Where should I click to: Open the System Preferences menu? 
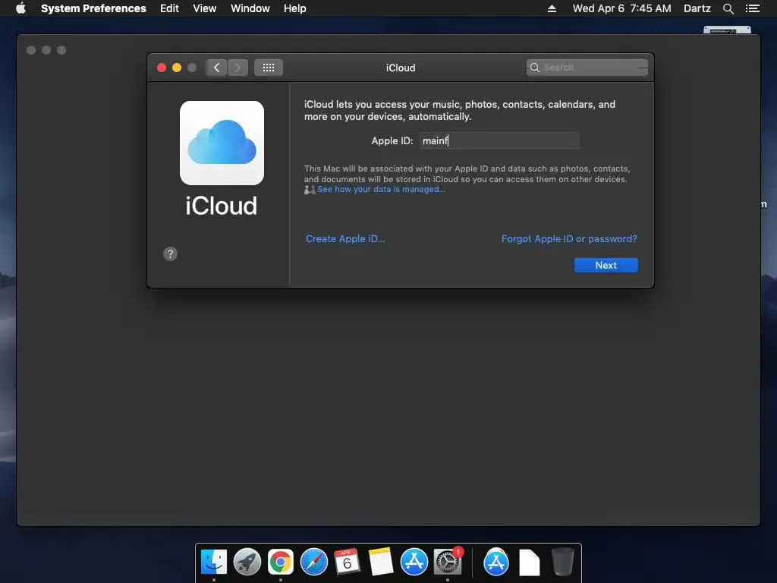pyautogui.click(x=93, y=8)
